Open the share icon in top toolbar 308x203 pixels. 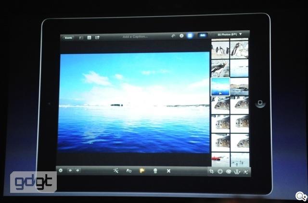(98, 37)
